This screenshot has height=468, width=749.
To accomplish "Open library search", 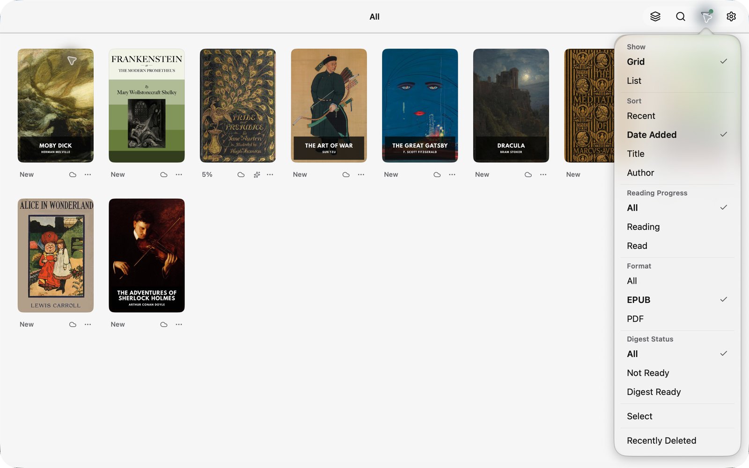I will [x=681, y=16].
